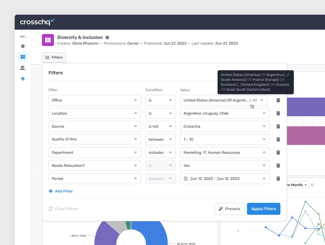The image size is (325, 245).
Task: Open the Quality of Hire value dropdown
Action: [225, 139]
